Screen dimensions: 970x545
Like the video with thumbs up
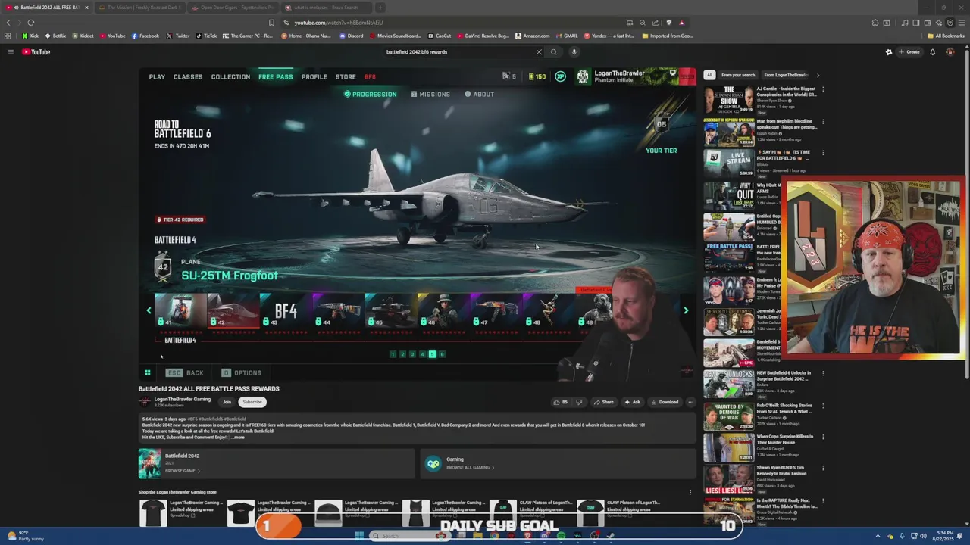pos(561,402)
